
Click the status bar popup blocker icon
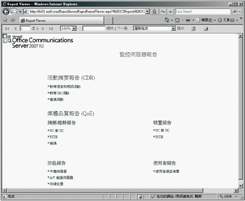pyautogui.click(x=139, y=197)
